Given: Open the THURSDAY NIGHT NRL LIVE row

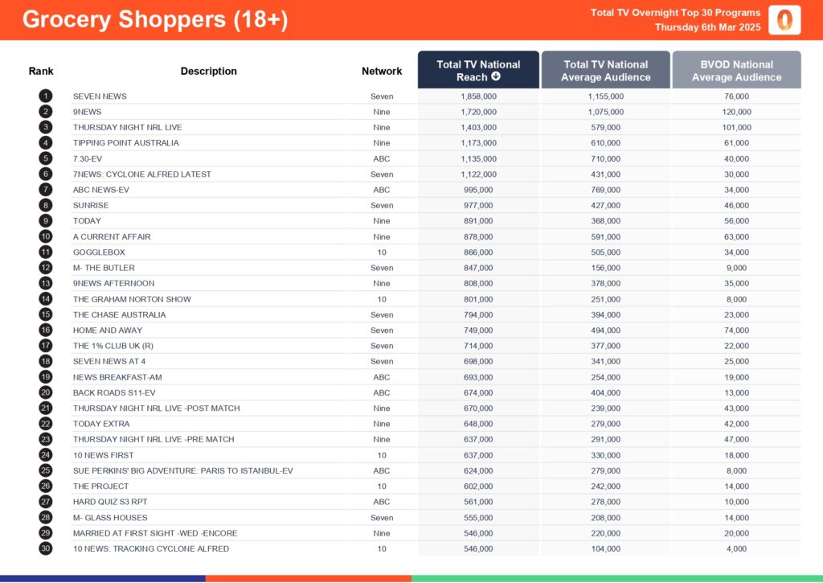Looking at the screenshot, I should click(127, 128).
